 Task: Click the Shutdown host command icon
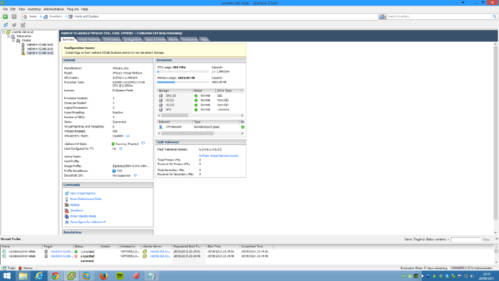(65, 210)
